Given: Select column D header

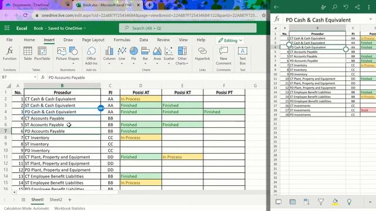Looking at the screenshot, I should (x=141, y=86).
